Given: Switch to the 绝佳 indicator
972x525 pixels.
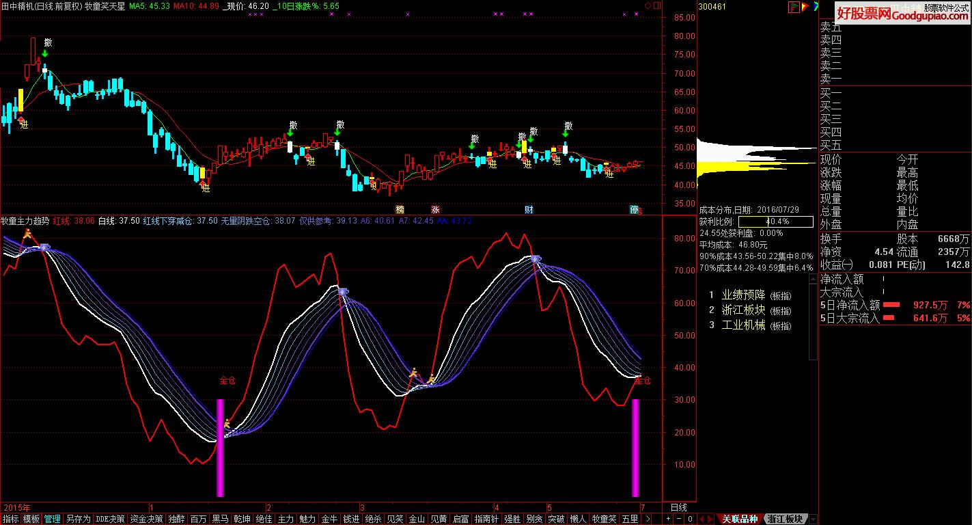Looking at the screenshot, I should click(264, 519).
